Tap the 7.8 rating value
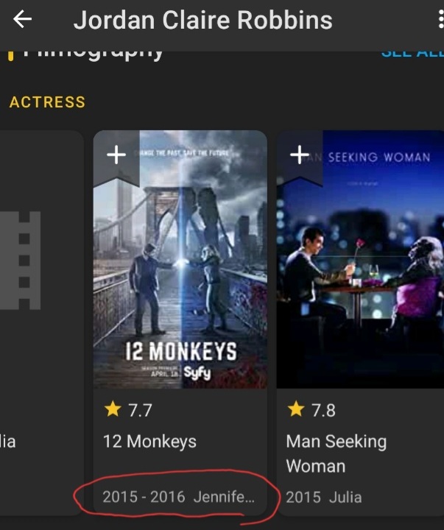Viewport: 444px width, 530px height. tap(323, 410)
